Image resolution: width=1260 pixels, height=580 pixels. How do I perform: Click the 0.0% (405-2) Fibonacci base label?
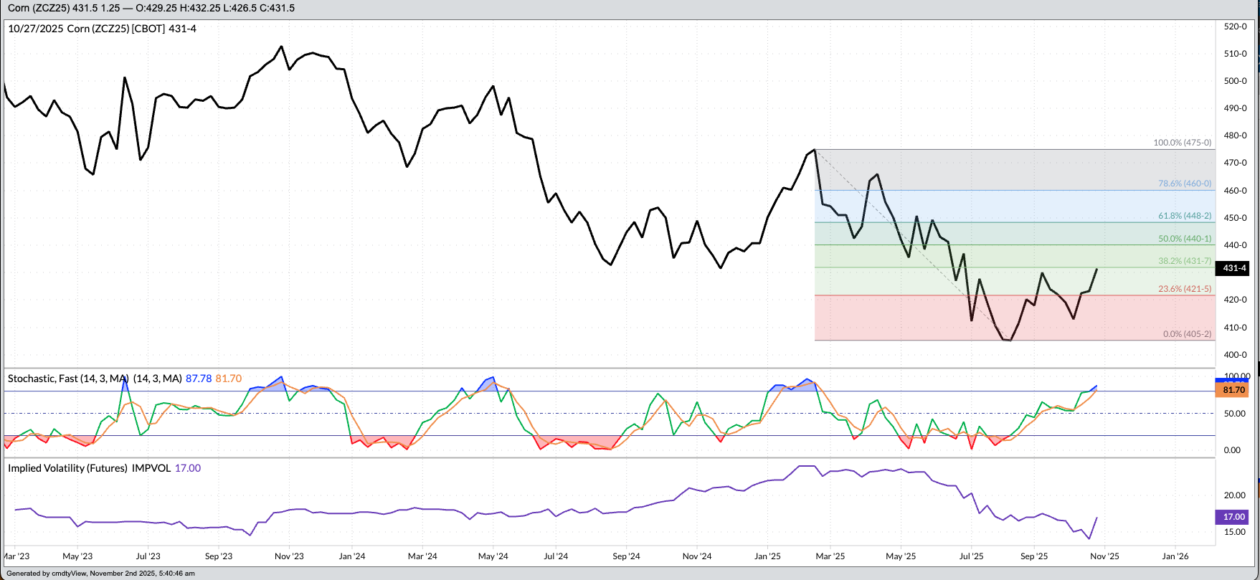click(x=1187, y=334)
